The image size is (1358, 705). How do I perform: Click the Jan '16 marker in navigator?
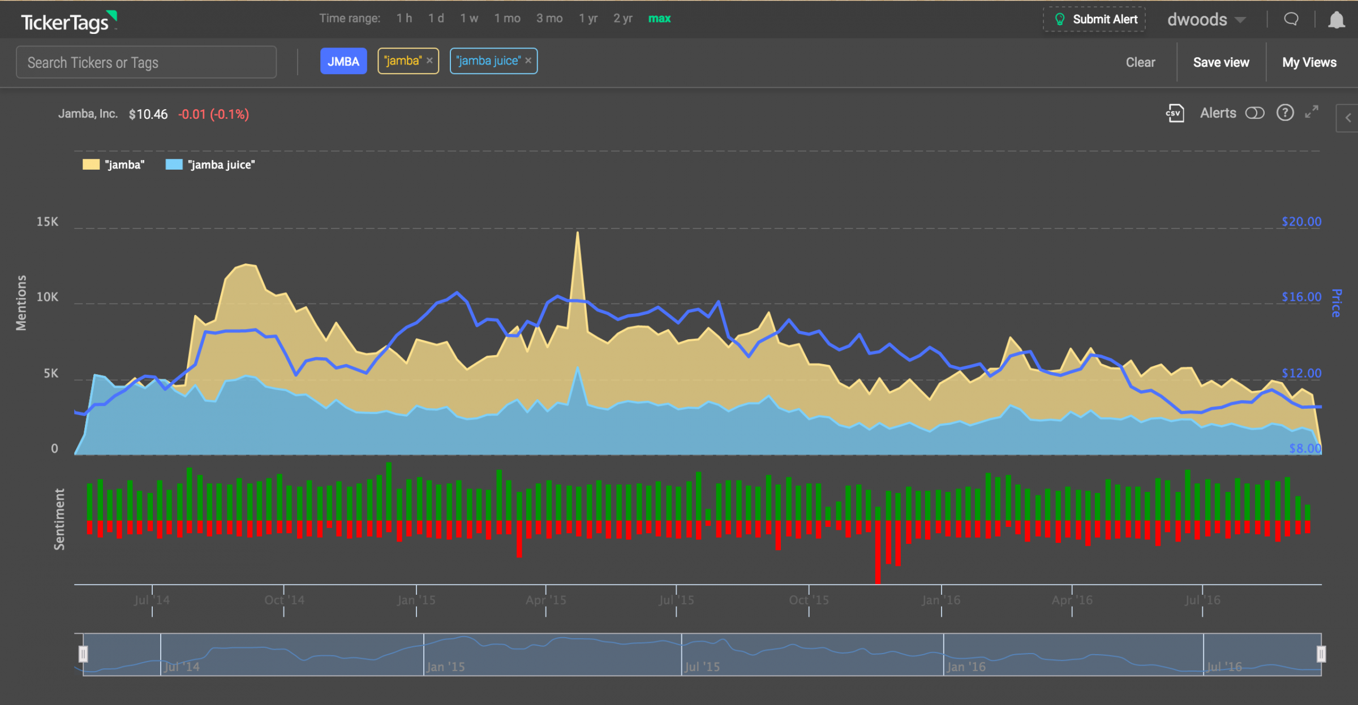(966, 667)
